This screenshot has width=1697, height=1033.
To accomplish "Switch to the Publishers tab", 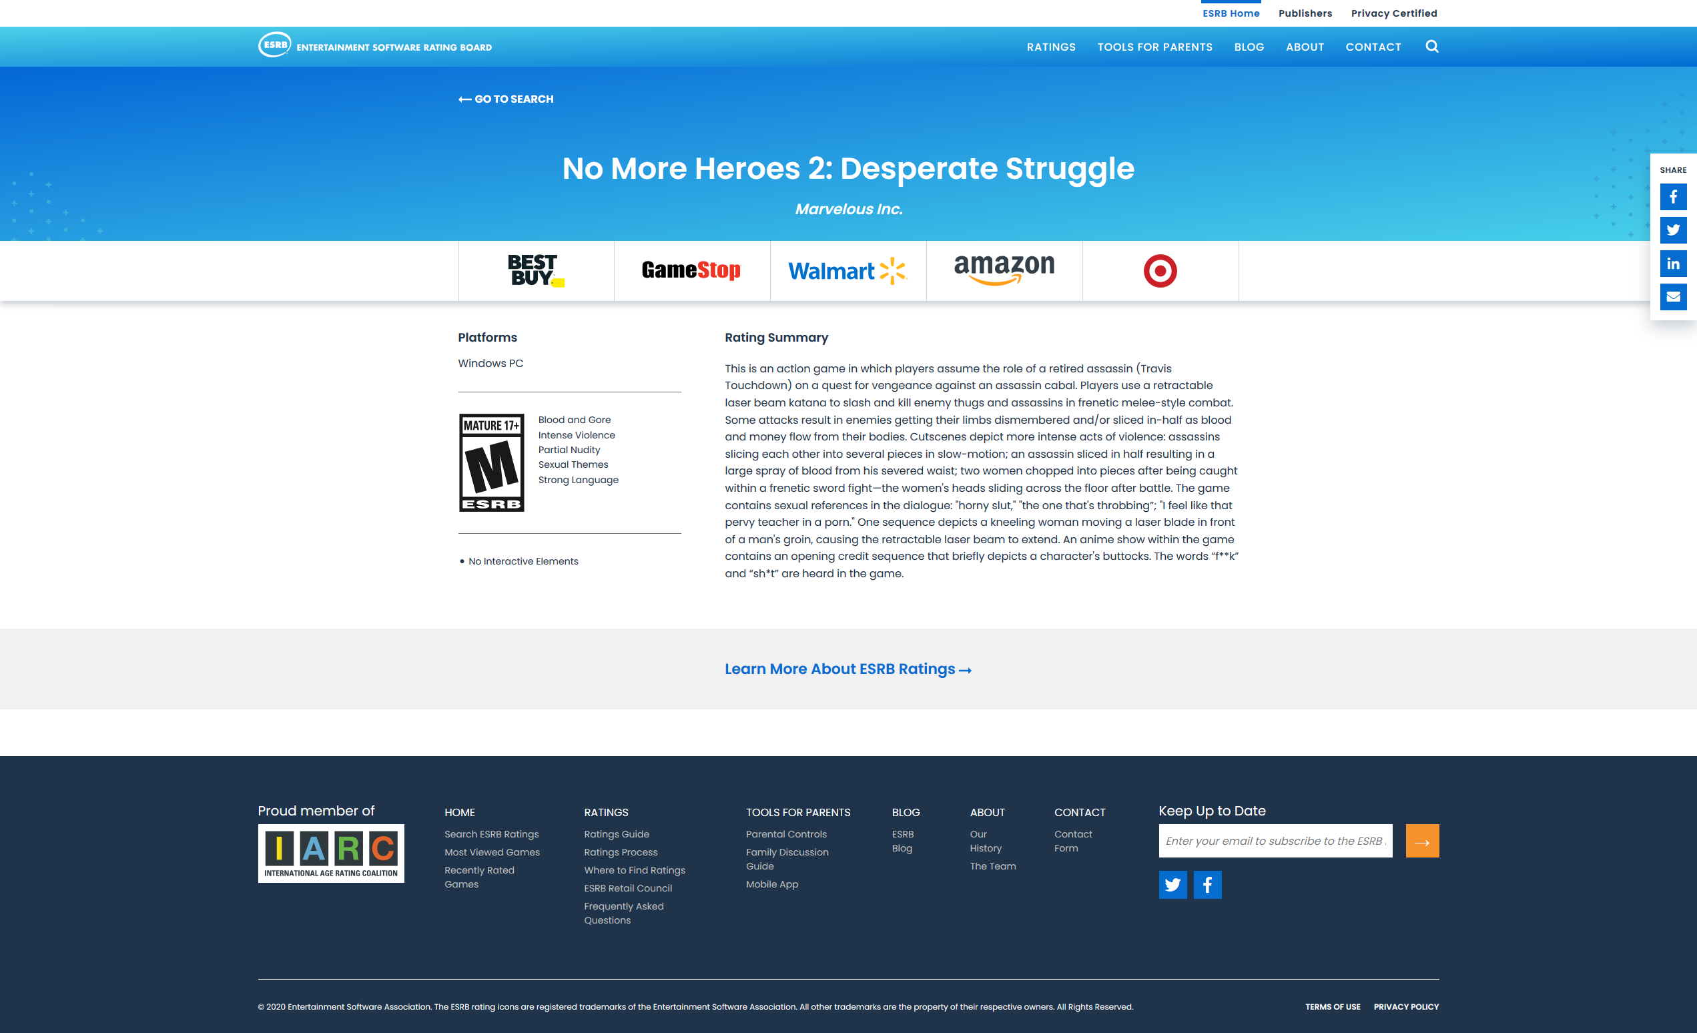I will (x=1305, y=13).
